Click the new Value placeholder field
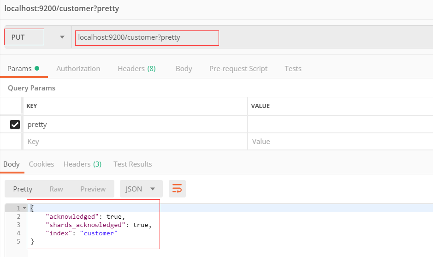433x257 pixels. (x=340, y=142)
